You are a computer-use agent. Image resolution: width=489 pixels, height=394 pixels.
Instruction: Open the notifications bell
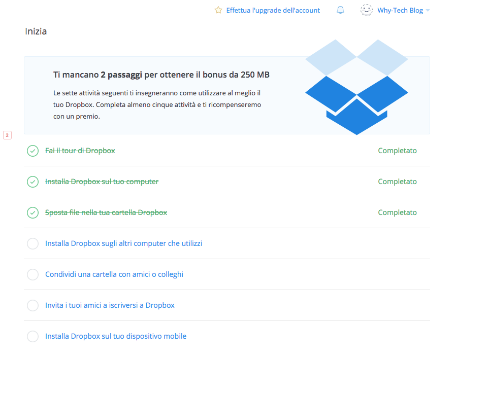[x=340, y=10]
